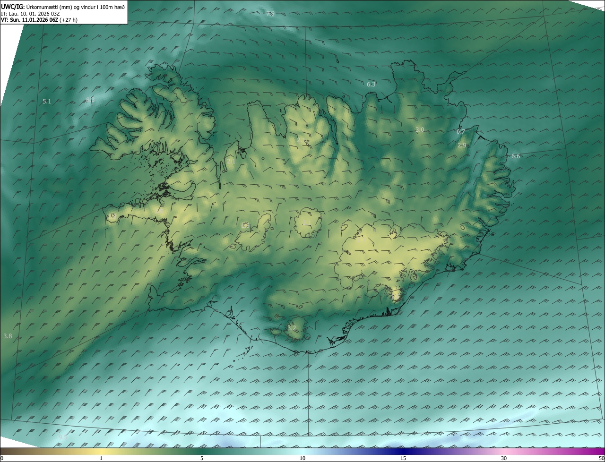This screenshot has height=462, width=605.
Task: Click the "0" label on the color scale
Action: 2,459
